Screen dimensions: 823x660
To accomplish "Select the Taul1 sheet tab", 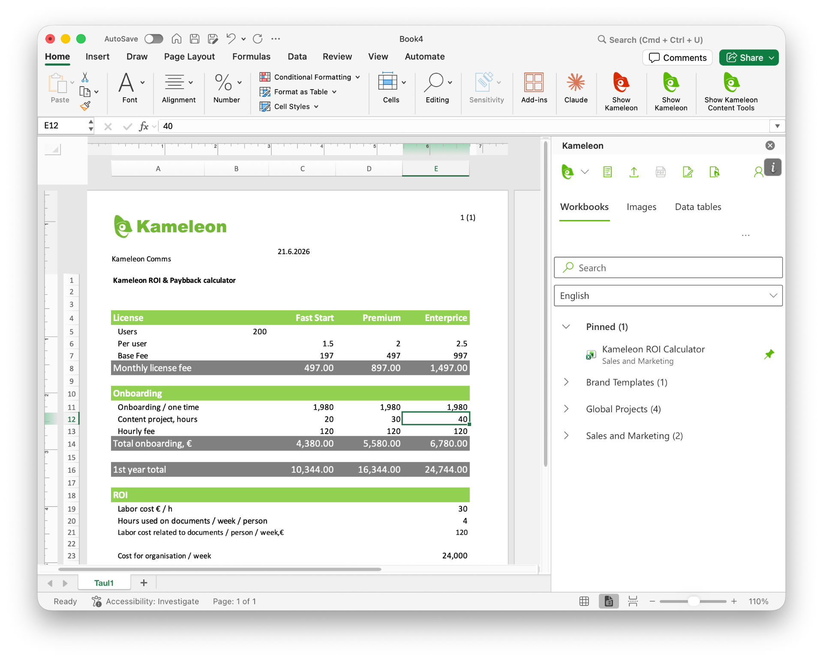I will (x=104, y=583).
